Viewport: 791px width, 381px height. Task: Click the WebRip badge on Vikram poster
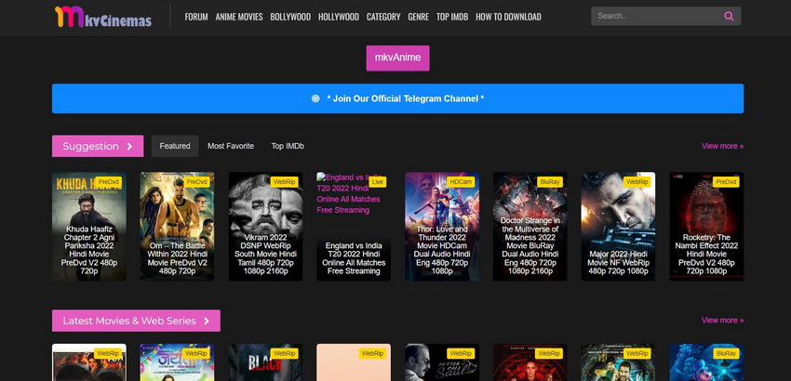pyautogui.click(x=284, y=182)
